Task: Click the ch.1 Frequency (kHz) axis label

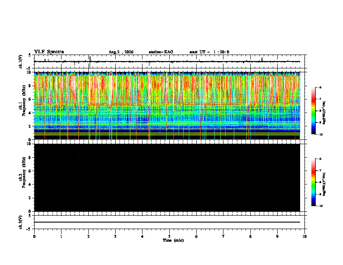Action: coord(23,106)
